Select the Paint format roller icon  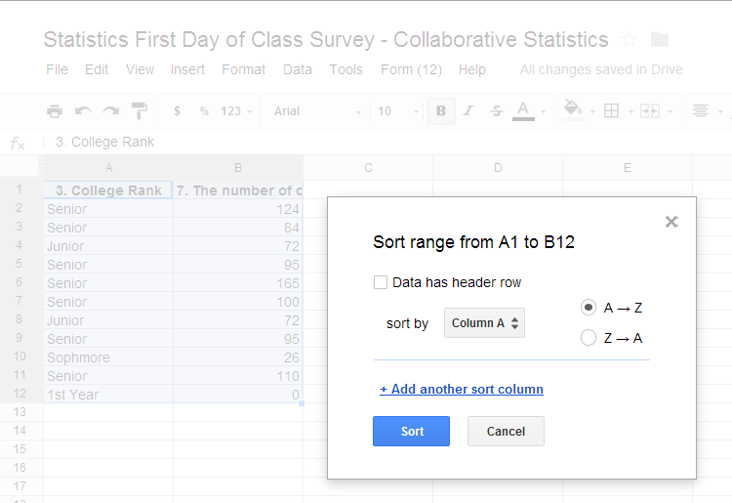pos(140,111)
